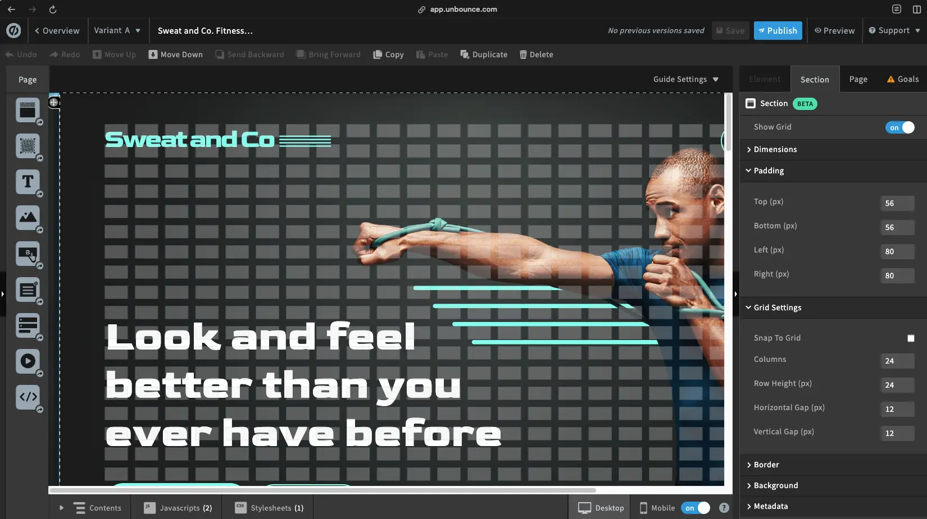
Task: Open the Javascripts panel at the bottom
Action: (177, 508)
